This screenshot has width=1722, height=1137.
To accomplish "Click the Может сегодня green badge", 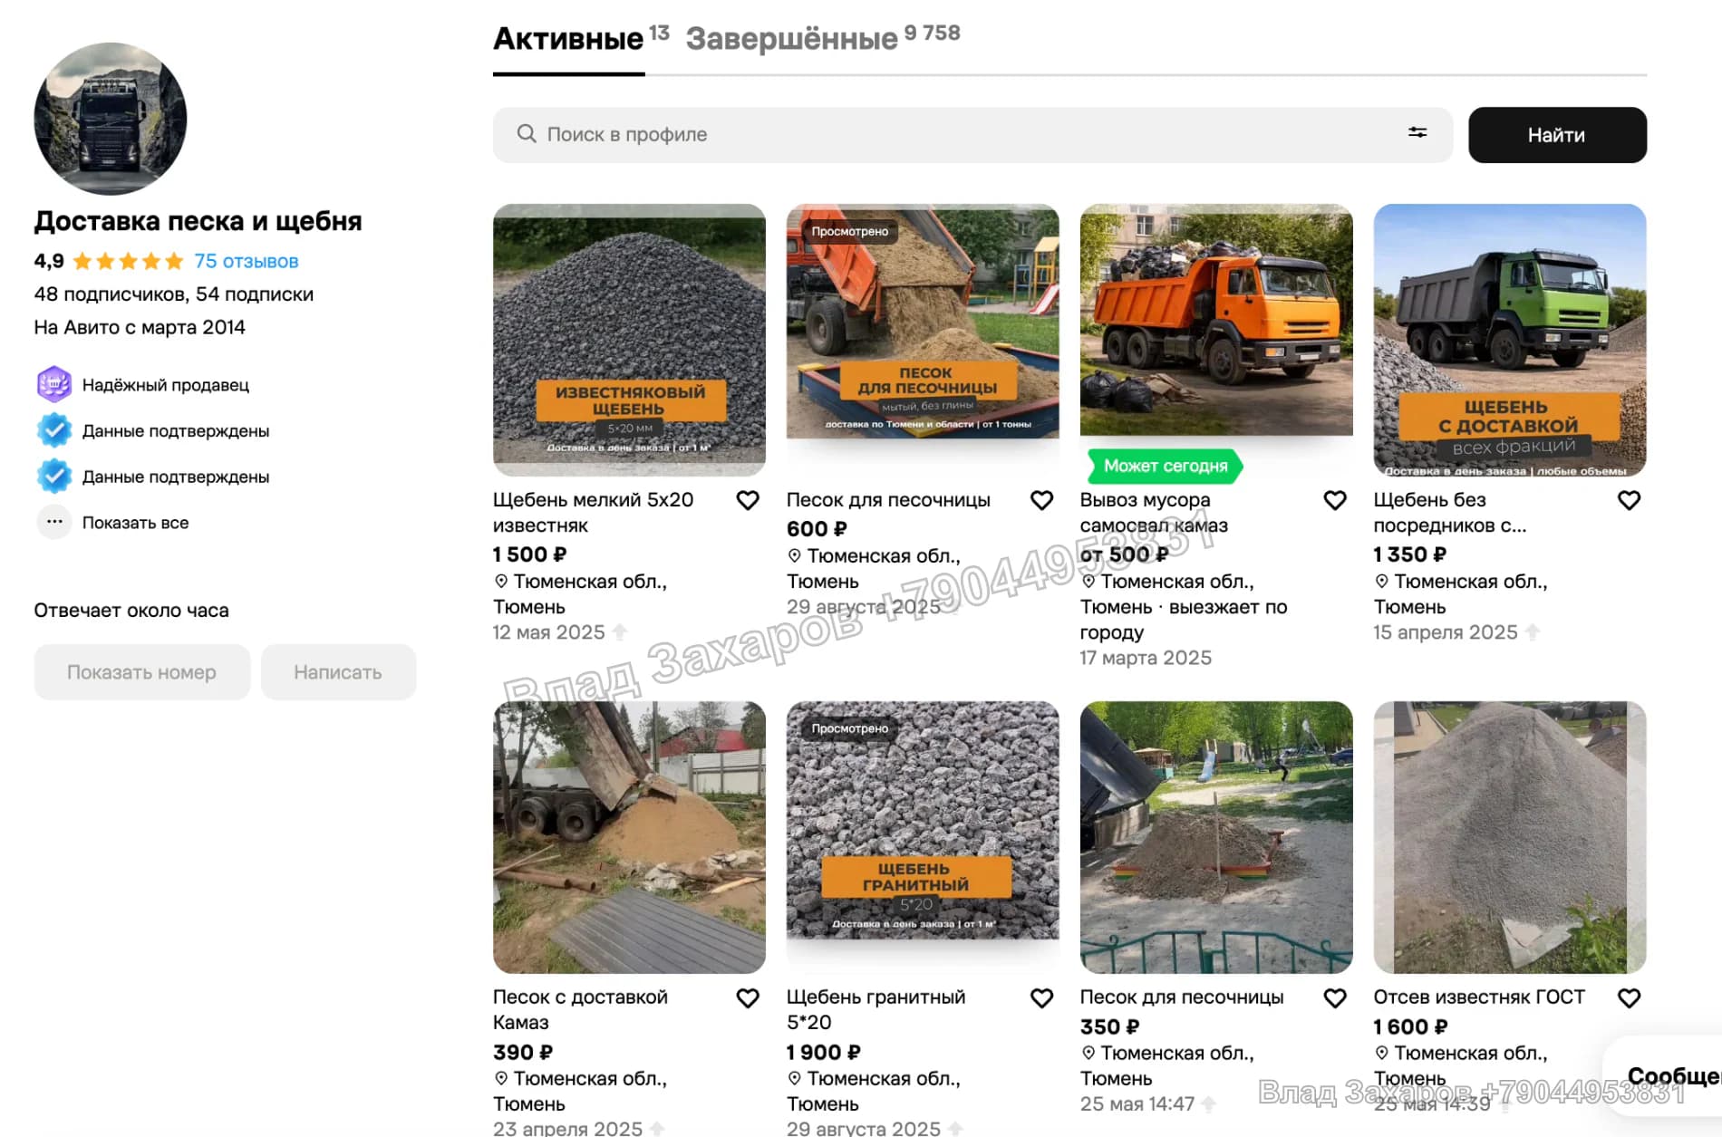I will (1166, 466).
